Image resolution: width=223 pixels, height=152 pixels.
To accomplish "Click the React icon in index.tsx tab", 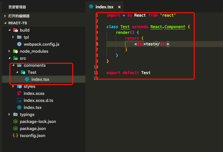I will (91, 6).
